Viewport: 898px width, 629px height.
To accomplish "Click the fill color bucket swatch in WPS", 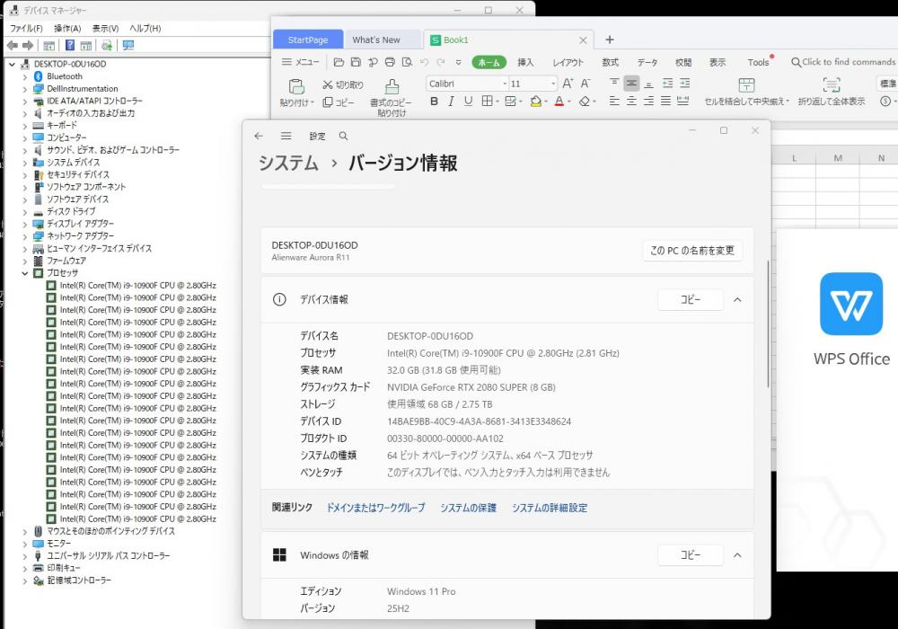I will (535, 102).
